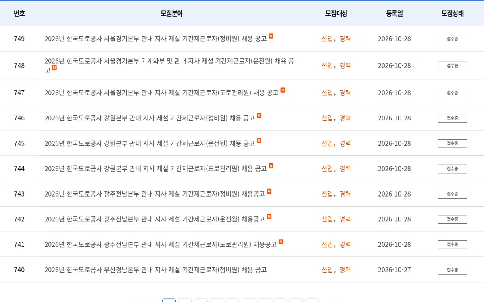Screen dimensions: 484x302
Task: Open posting 744 강원본부 도로관리원 채용 공고
Action: point(156,169)
